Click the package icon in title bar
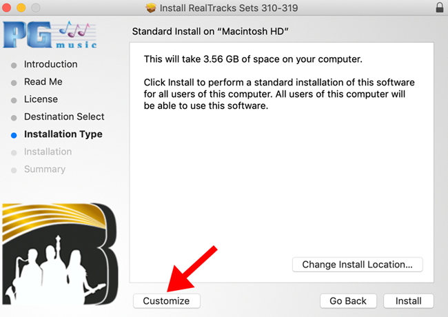 coord(151,8)
